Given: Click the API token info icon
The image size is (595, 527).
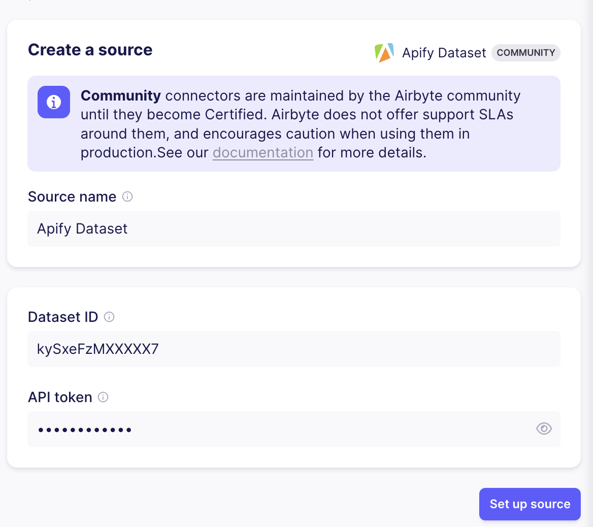Looking at the screenshot, I should coord(103,398).
